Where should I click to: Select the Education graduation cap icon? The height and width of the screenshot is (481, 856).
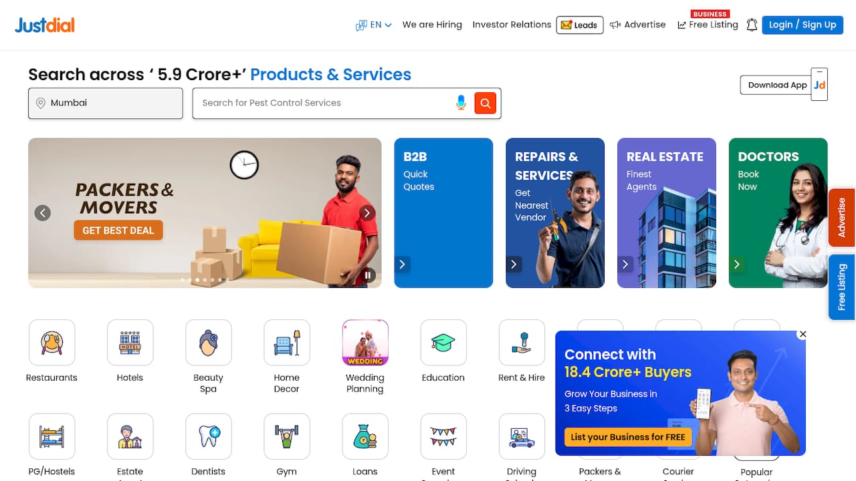click(x=443, y=343)
